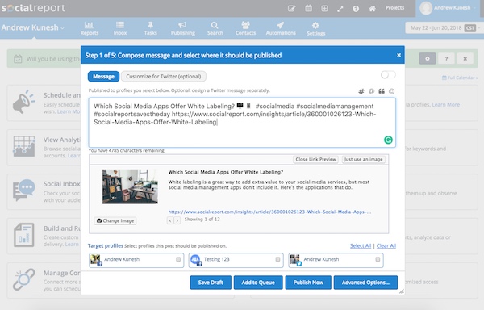Screen dimensions: 484x310
Task: Check the Andrew Kunesh Facebook profile checkbox
Action: pos(178,259)
